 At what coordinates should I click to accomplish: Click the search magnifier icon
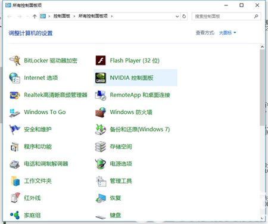(256, 16)
